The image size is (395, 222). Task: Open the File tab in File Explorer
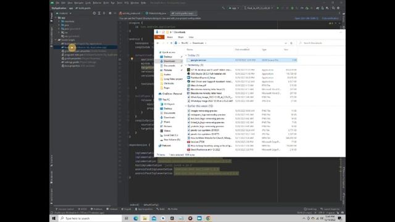159,37
